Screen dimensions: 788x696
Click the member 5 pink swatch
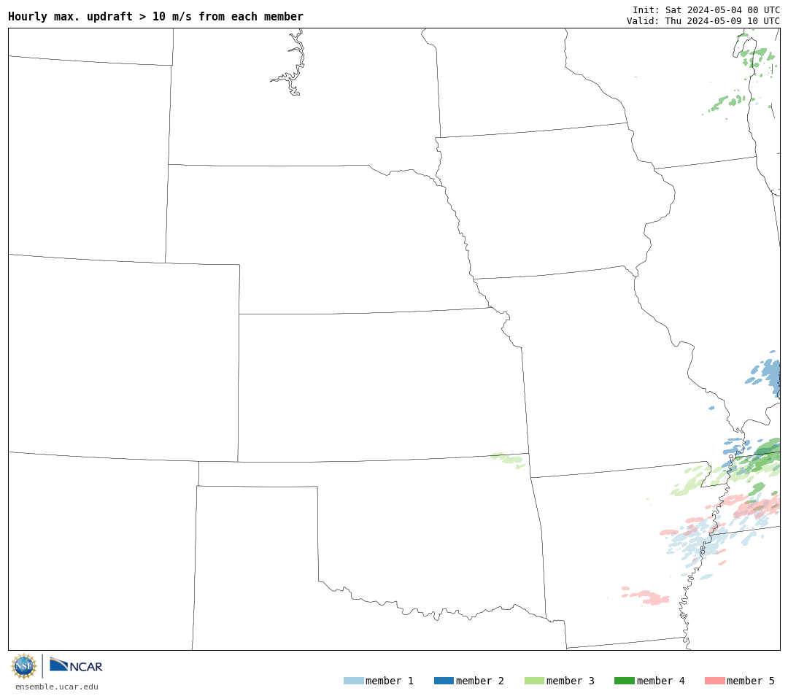tap(714, 681)
